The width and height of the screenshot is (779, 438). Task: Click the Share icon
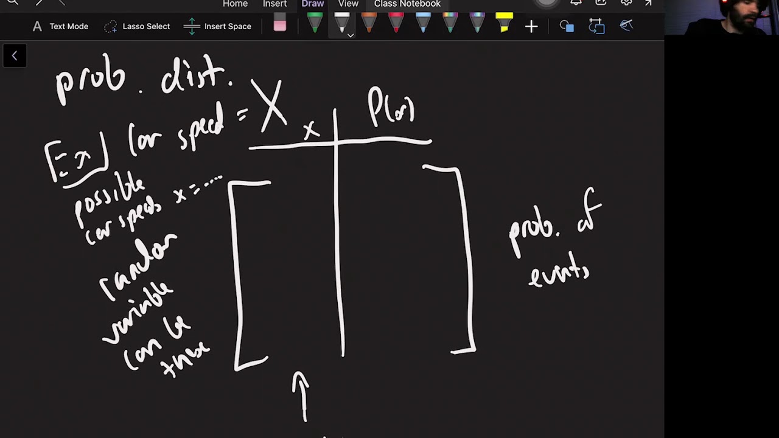pyautogui.click(x=601, y=2)
